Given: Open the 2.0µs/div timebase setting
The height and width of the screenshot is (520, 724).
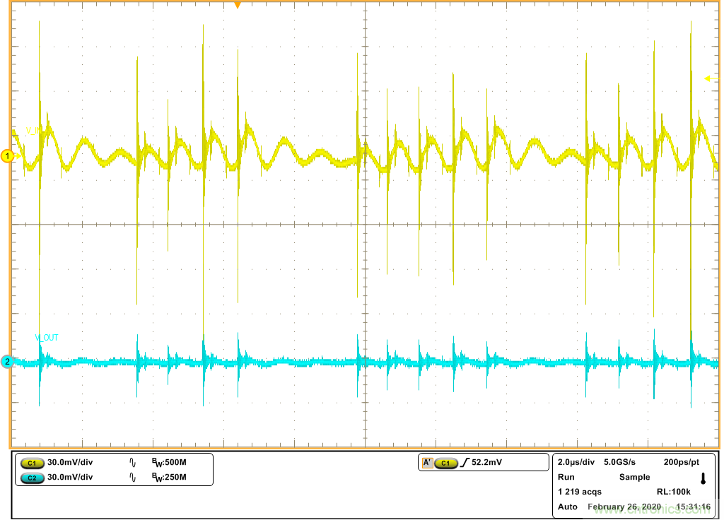Looking at the screenshot, I should click(576, 462).
